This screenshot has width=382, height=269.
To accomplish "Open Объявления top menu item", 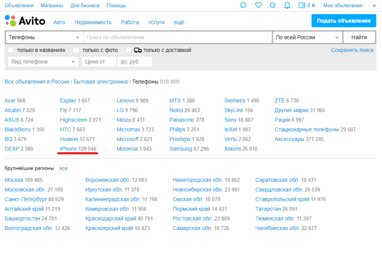I will 19,6.
